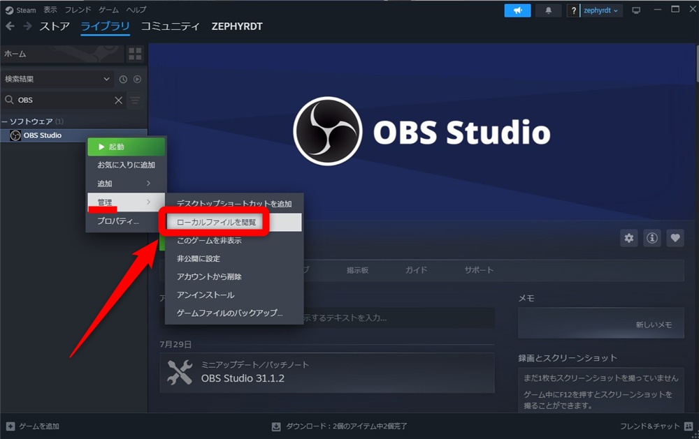Switch to Big Picture mode icon
This screenshot has width=699, height=439.
[x=636, y=10]
